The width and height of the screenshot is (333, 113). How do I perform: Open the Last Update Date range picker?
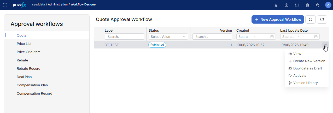300,37
